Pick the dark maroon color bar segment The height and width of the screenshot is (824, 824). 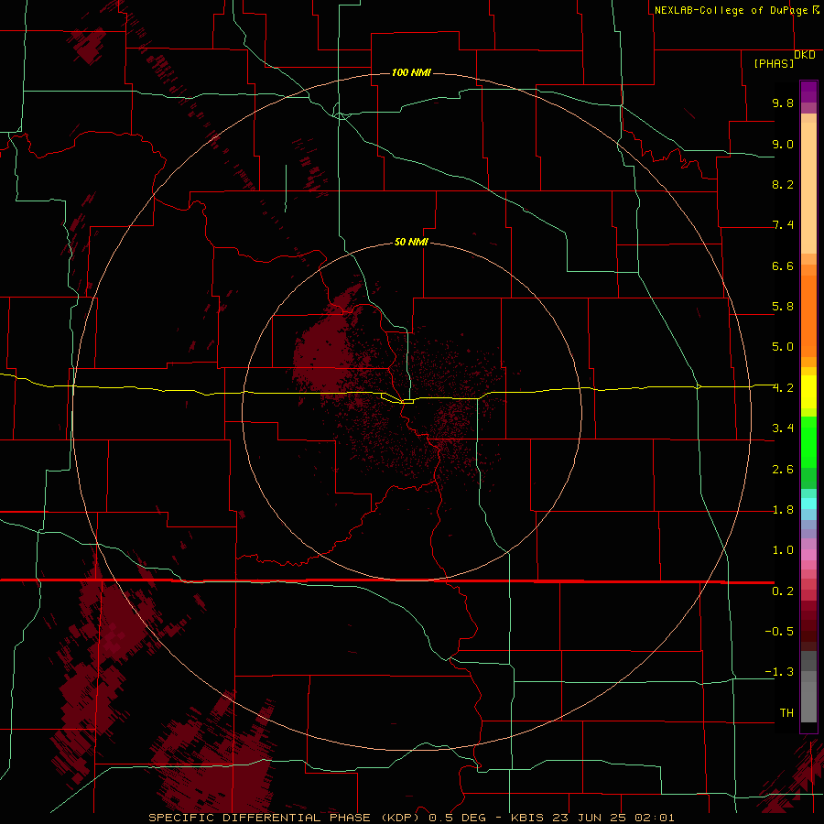(x=808, y=625)
